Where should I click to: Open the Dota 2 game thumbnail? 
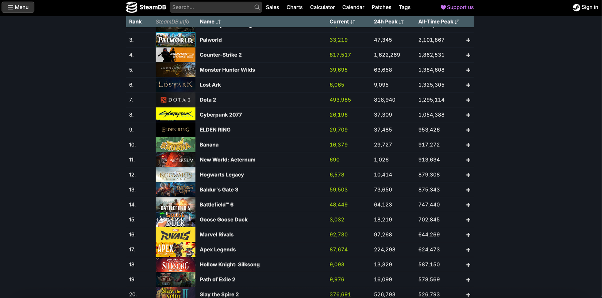tap(175, 99)
